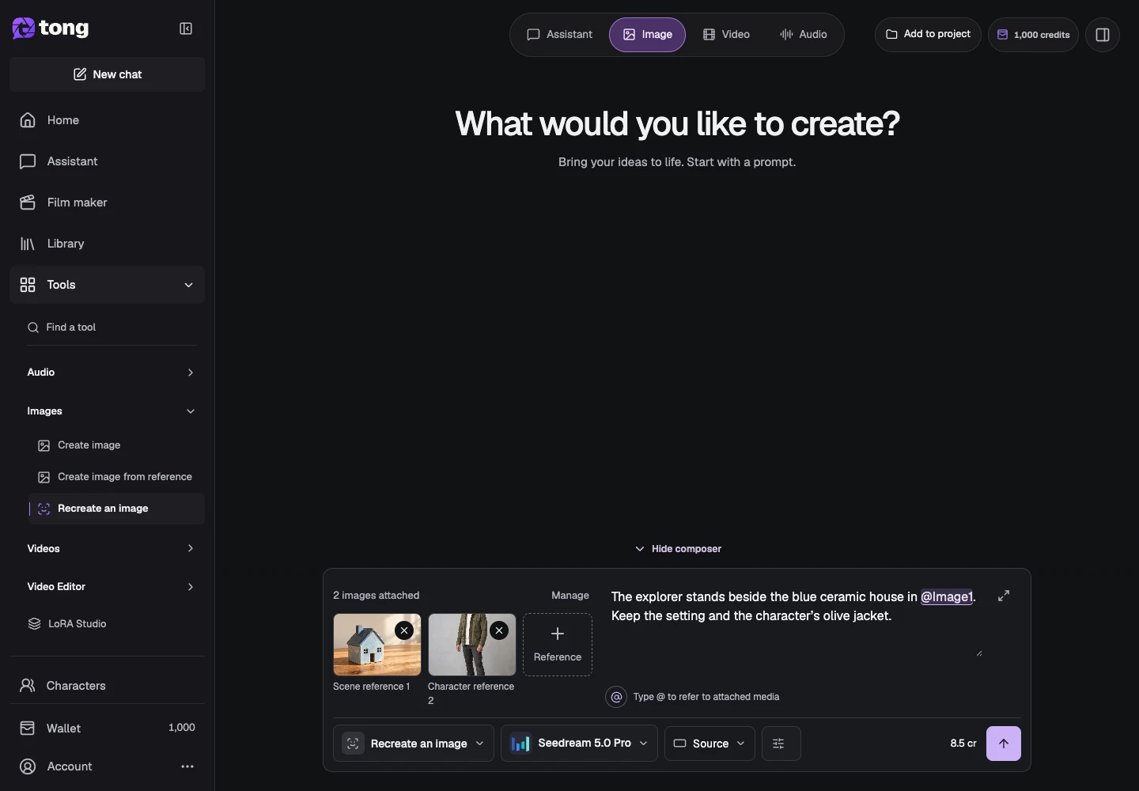
Task: Open the Source aspect ratio dropdown
Action: [x=710, y=744]
